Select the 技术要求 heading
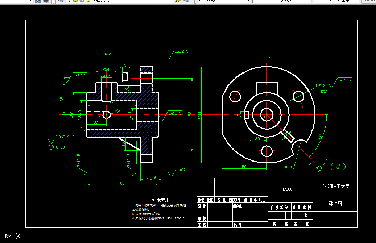Screen dimensions: 376x243 pos(161,200)
